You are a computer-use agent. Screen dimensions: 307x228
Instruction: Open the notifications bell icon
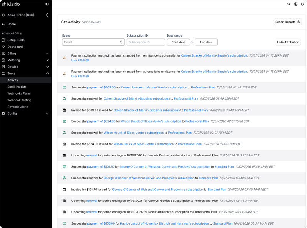tap(302, 4)
